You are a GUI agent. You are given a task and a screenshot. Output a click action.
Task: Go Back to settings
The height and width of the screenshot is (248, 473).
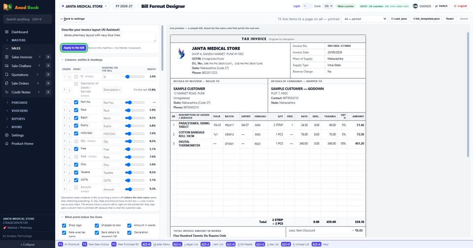[72, 19]
